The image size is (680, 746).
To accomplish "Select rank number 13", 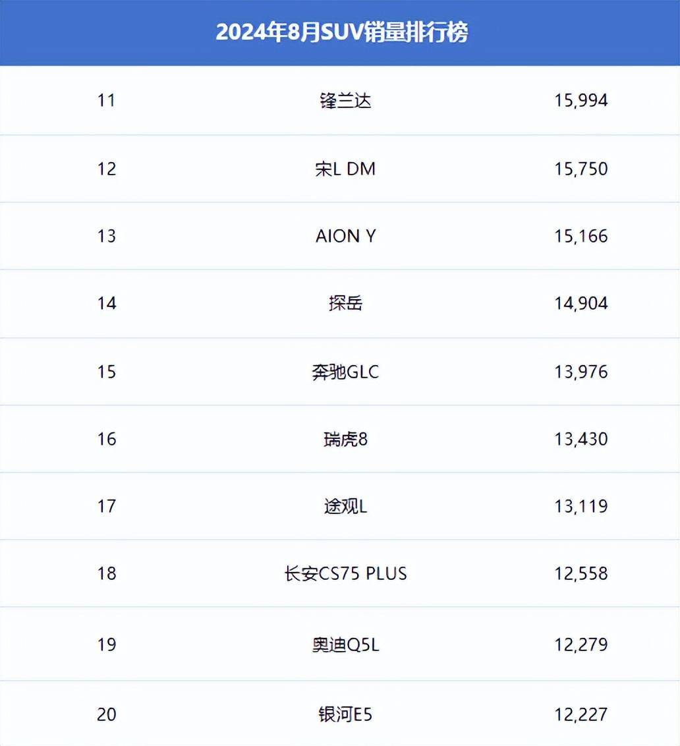I will coord(107,236).
